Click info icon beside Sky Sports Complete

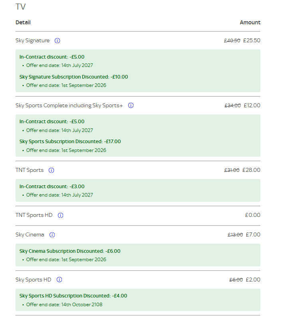[x=131, y=105]
